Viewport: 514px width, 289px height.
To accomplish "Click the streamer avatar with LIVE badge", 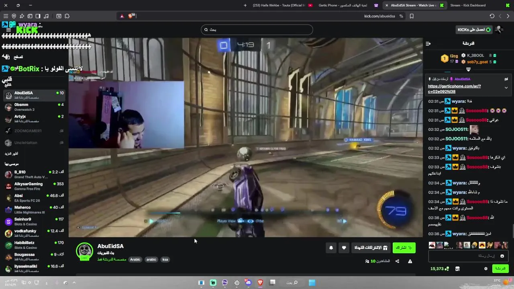I will [84, 251].
